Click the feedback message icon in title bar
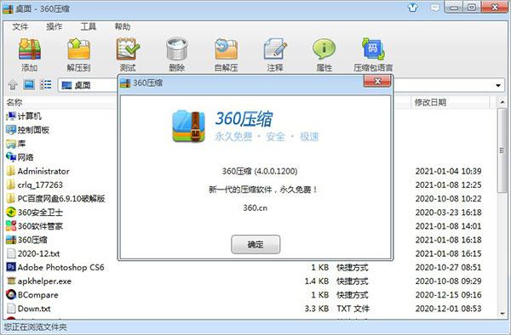511x335 pixels. (434, 8)
